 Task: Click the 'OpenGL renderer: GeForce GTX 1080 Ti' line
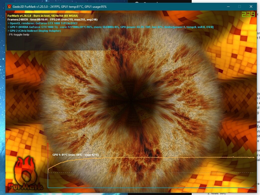[42, 23]
